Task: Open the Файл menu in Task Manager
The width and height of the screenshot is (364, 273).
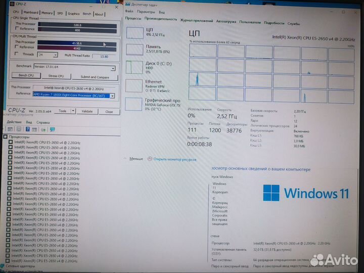Action: pos(129,11)
